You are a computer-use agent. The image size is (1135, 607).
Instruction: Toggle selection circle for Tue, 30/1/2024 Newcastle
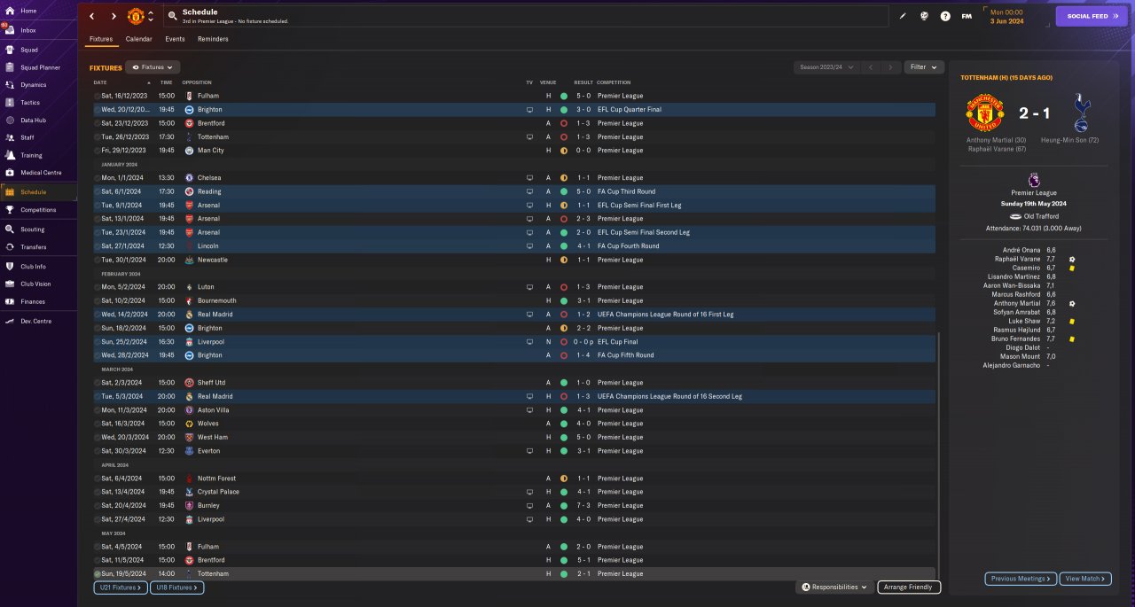(98, 260)
